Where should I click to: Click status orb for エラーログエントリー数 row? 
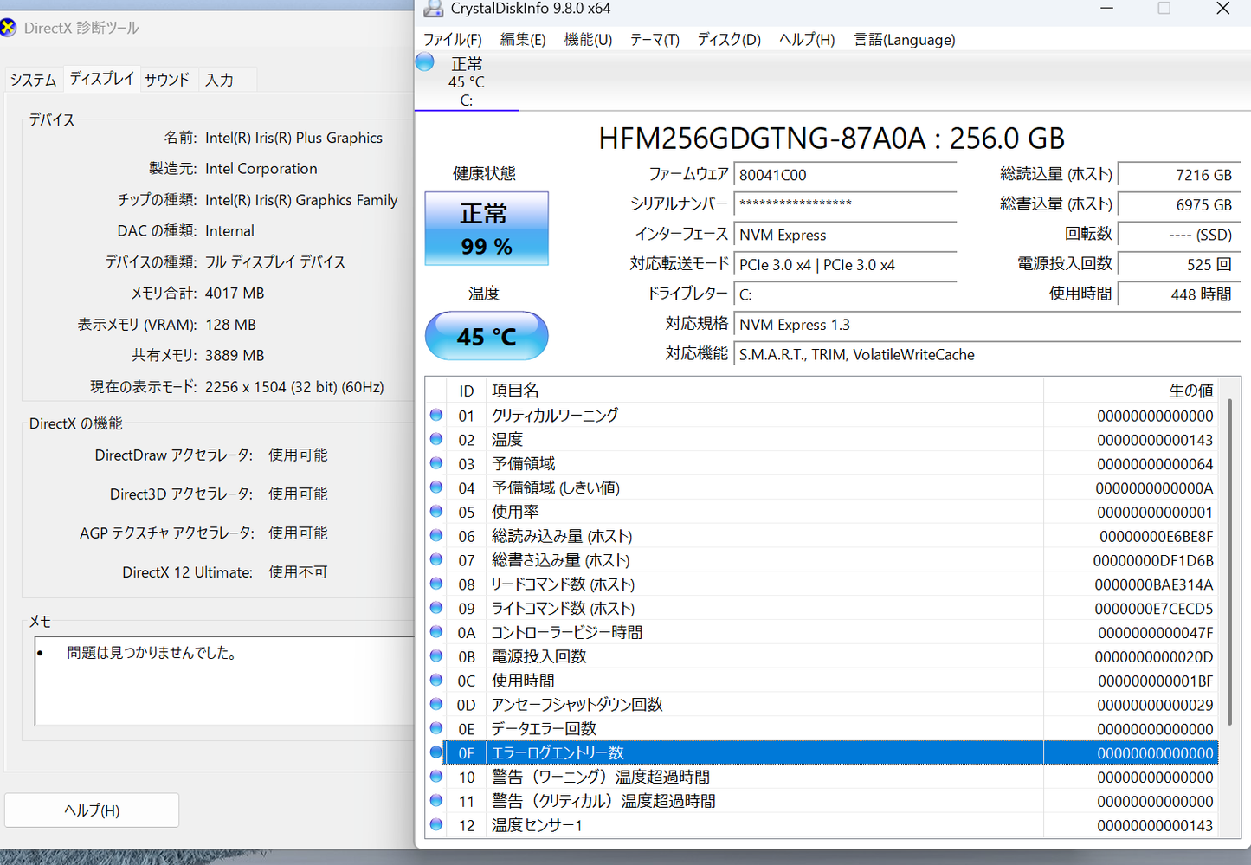[436, 752]
